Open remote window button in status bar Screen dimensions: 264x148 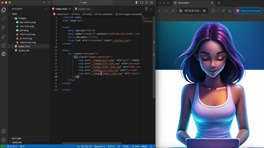click(x=2, y=146)
